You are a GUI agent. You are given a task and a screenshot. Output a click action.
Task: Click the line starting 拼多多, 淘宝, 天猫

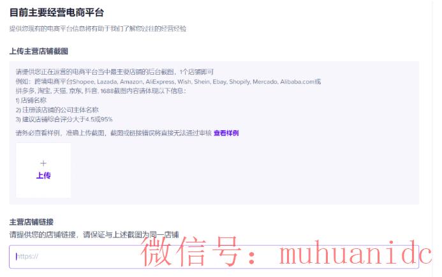coord(101,91)
